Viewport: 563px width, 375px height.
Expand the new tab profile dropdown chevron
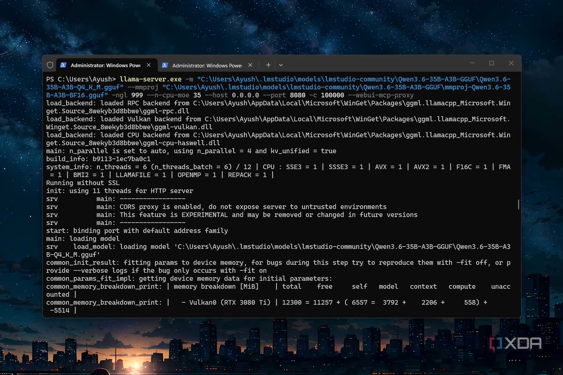point(281,65)
